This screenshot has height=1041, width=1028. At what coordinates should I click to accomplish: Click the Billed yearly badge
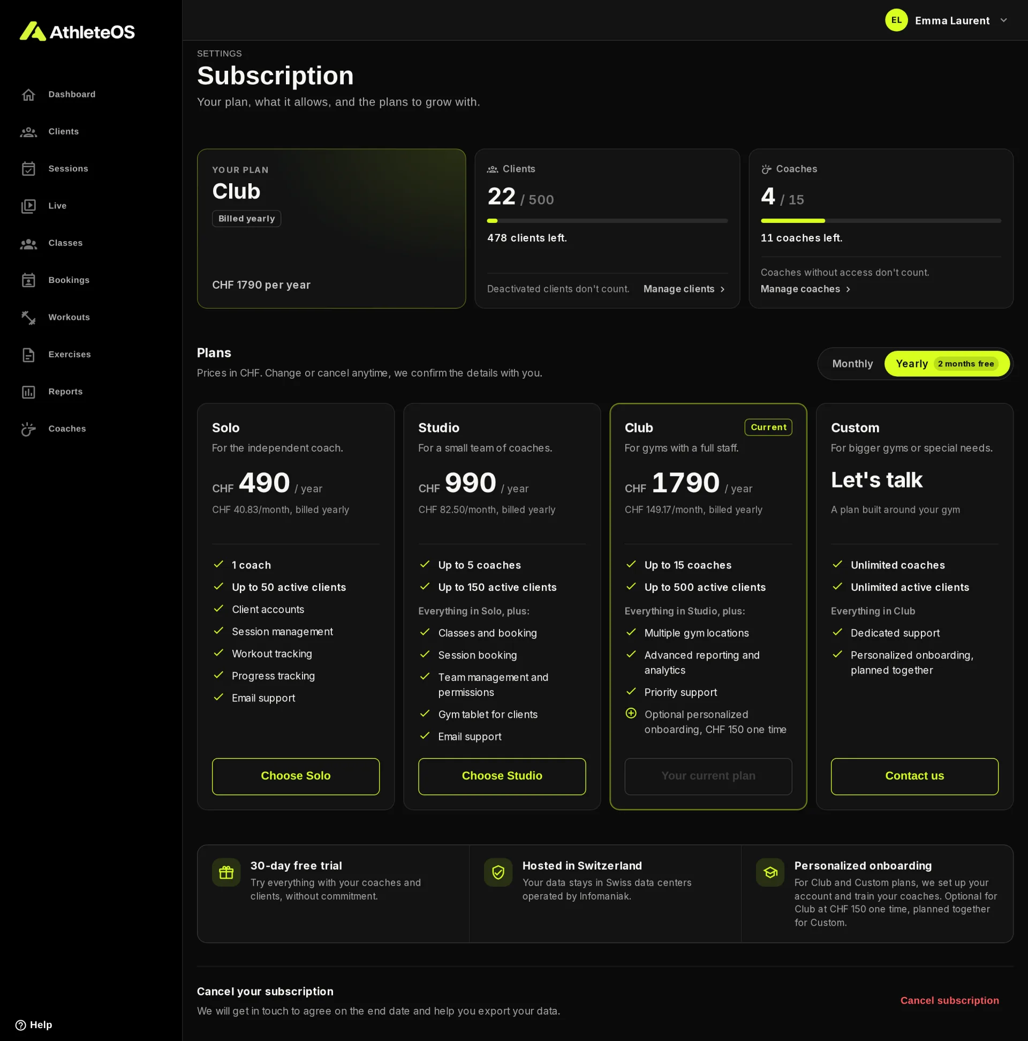pyautogui.click(x=247, y=219)
